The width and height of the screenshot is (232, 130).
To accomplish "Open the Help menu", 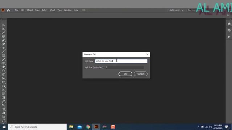I will pos(76,10).
